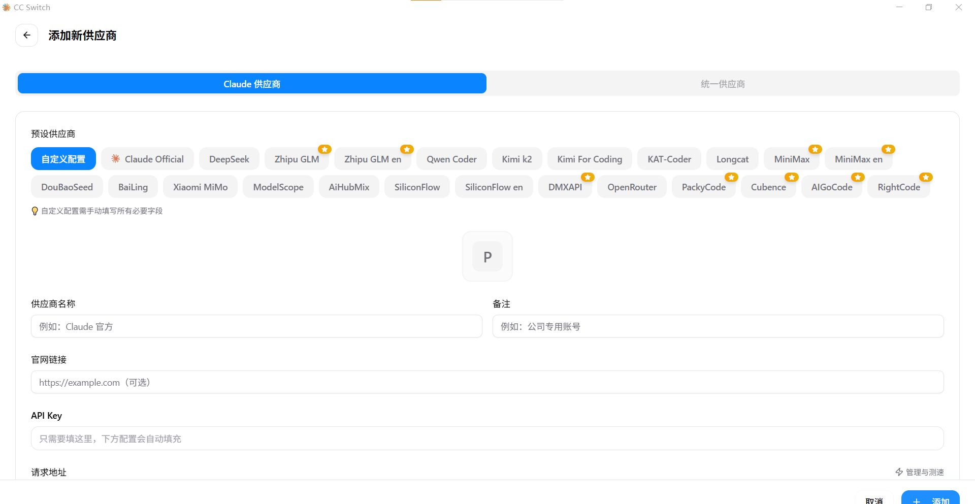Screen dimensions: 975x504
Task: Pick the Zhipu GLM preset
Action: (x=297, y=159)
